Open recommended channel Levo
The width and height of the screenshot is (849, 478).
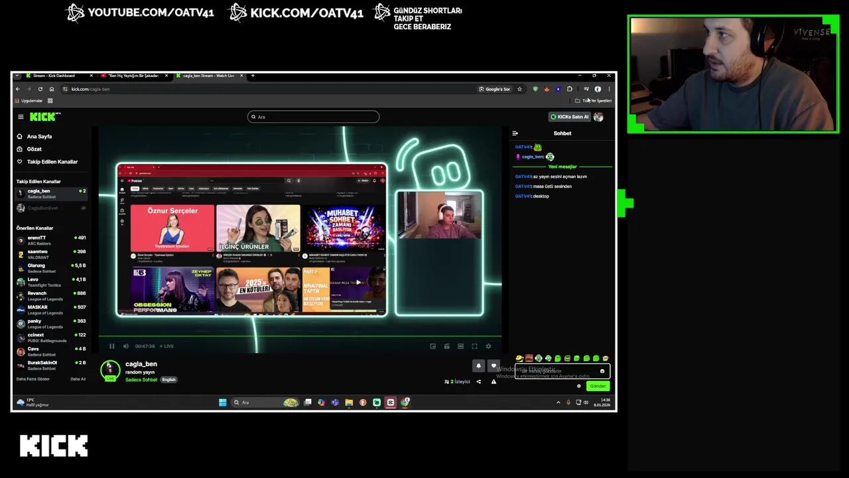(51, 282)
